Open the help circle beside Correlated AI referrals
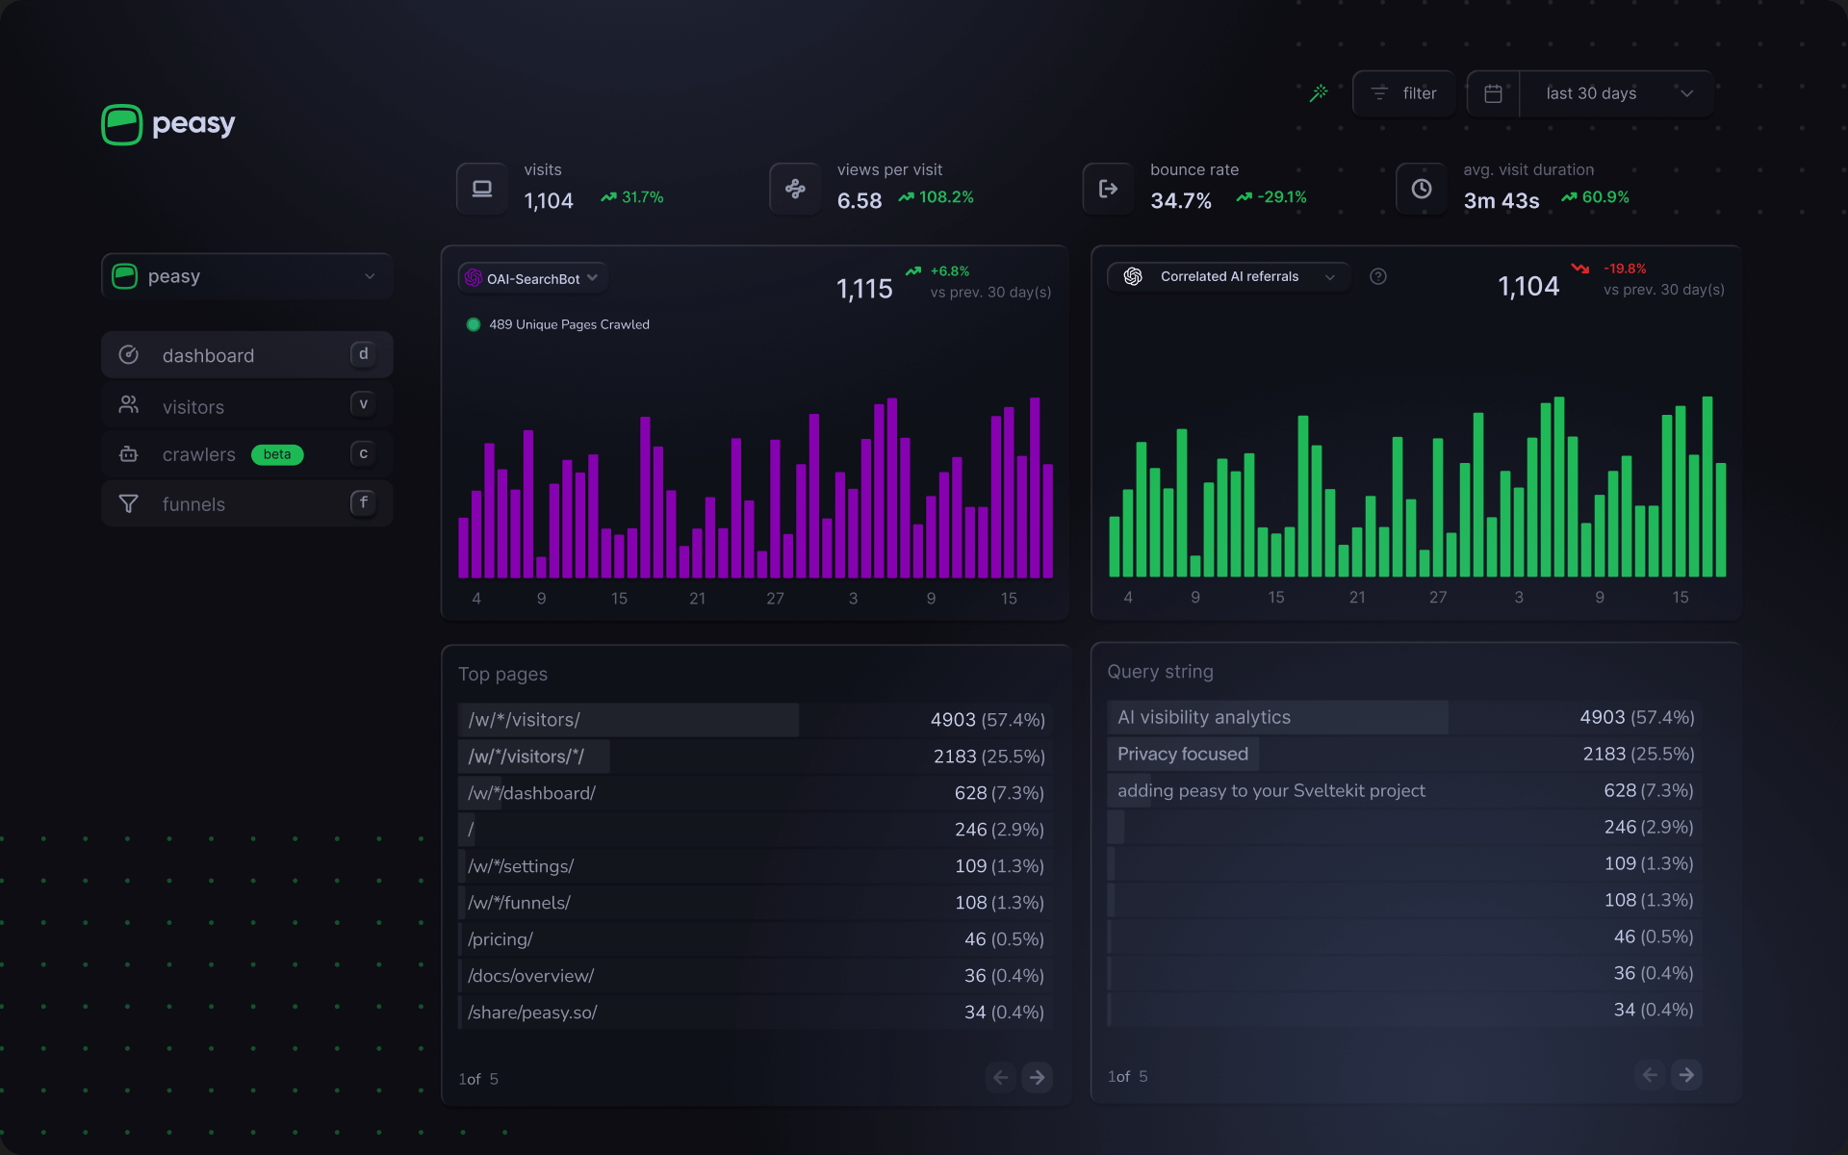 (x=1377, y=276)
